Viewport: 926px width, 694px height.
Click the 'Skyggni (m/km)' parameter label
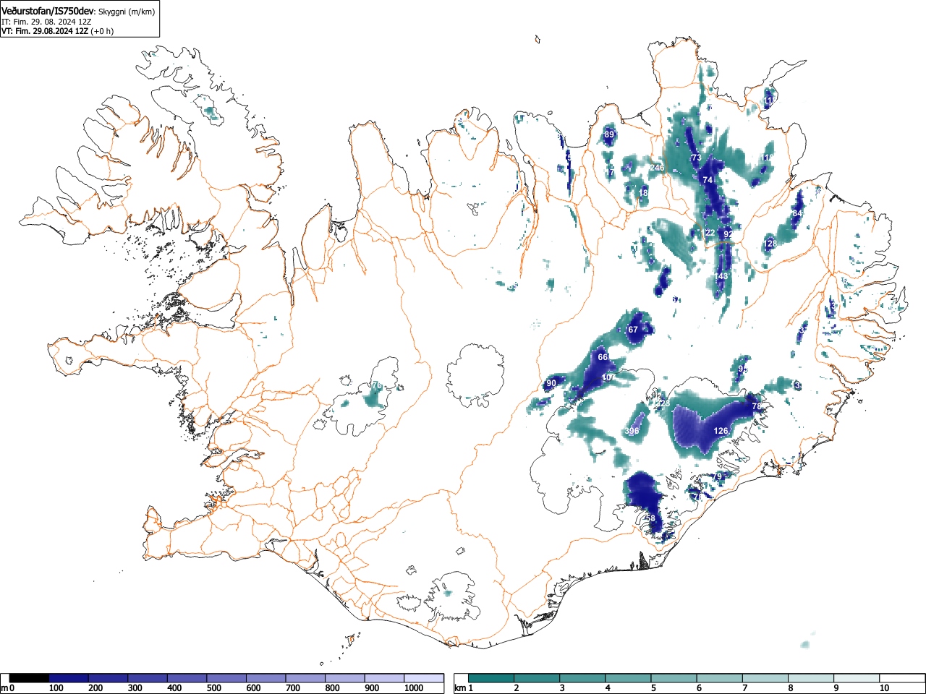[126, 12]
